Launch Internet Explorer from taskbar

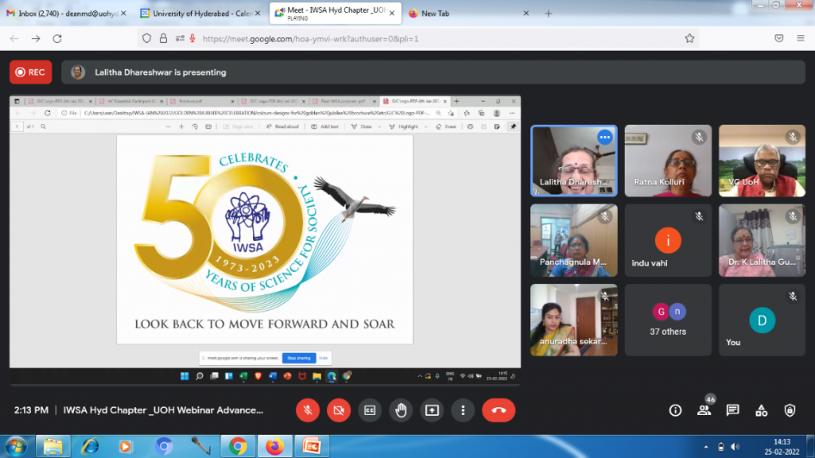tap(90, 447)
